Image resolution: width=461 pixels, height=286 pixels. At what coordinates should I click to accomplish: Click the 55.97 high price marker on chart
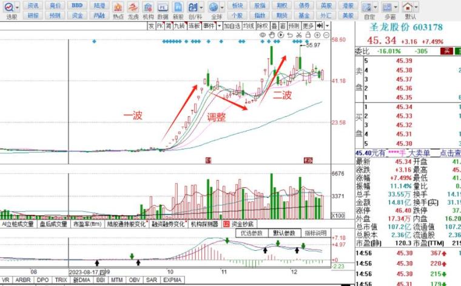click(x=313, y=45)
